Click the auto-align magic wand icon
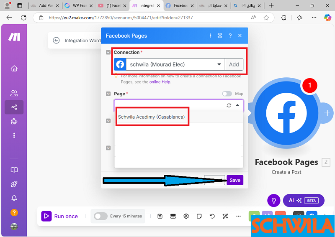 pos(225,216)
